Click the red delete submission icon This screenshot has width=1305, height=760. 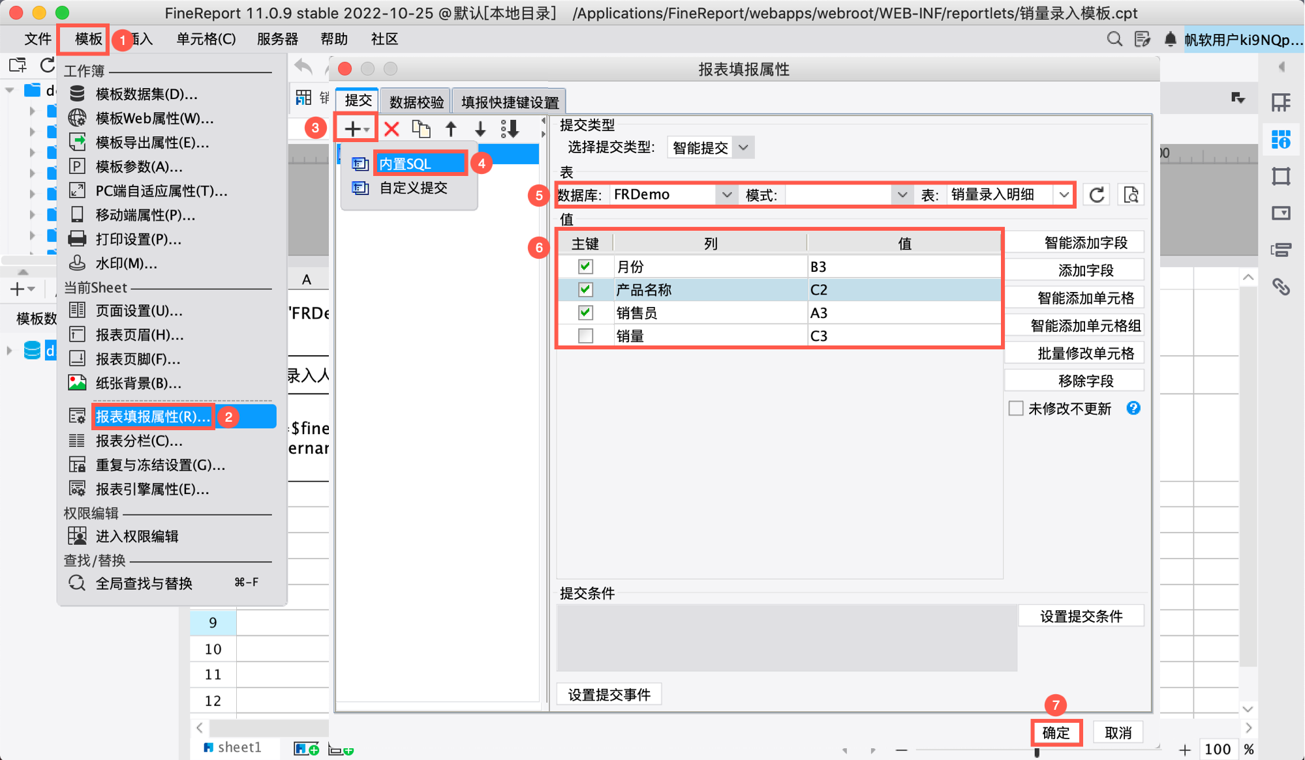pos(391,128)
